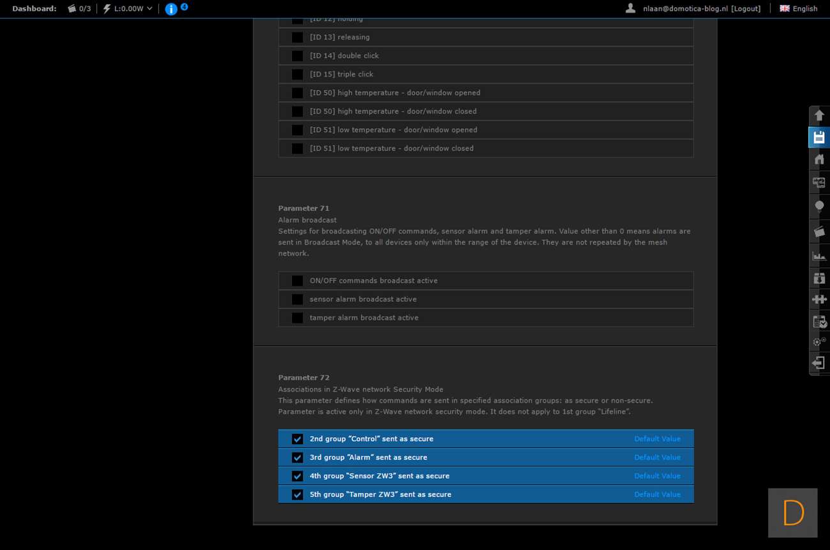Click the up arrow sidebar icon
Screen dimensions: 830x550
[819, 115]
